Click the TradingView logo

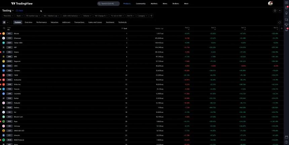point(22,3)
